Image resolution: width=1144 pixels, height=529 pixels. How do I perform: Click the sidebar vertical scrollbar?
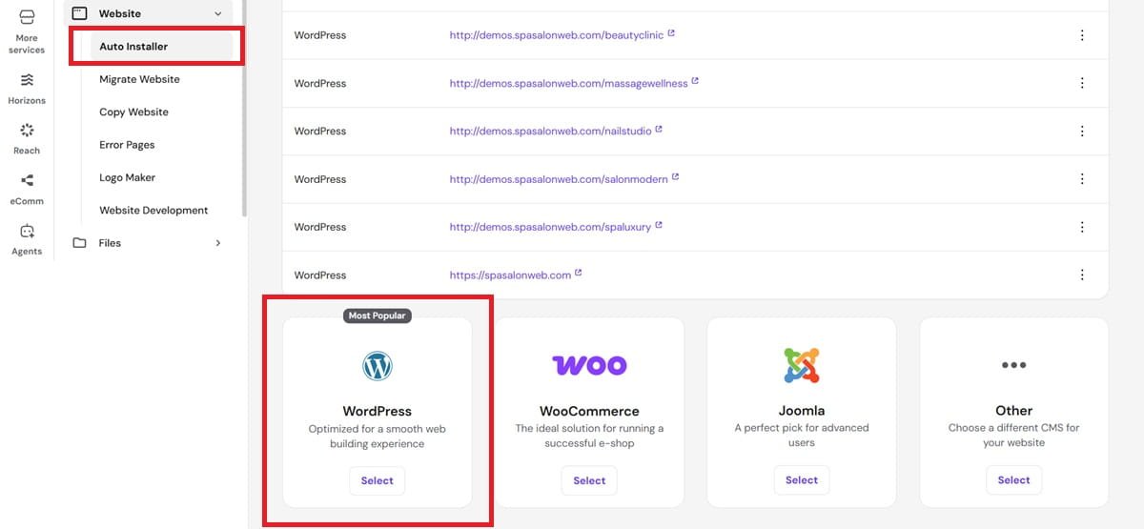point(245,107)
